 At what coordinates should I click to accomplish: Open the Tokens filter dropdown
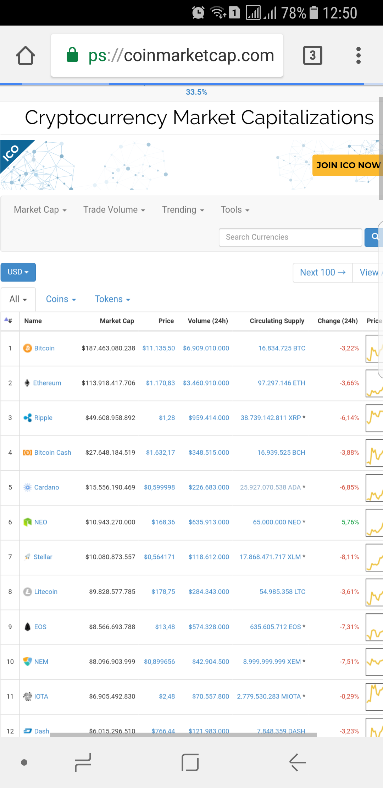click(x=112, y=299)
